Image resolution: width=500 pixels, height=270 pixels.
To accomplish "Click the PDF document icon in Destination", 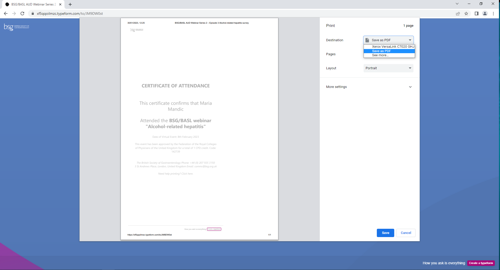I will pos(367,40).
